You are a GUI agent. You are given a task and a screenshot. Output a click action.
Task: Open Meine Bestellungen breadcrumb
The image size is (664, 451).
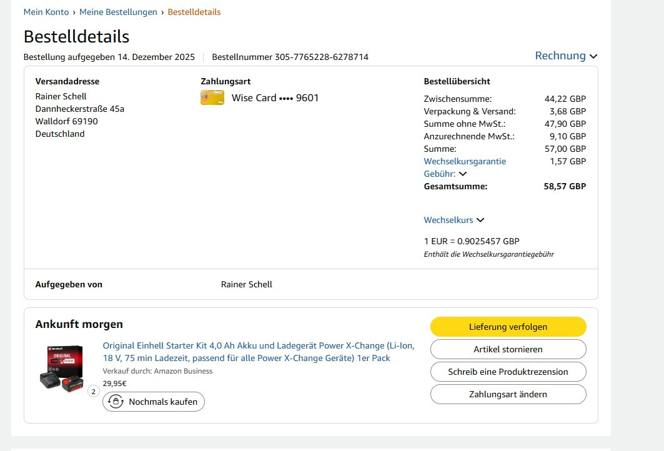click(x=118, y=12)
